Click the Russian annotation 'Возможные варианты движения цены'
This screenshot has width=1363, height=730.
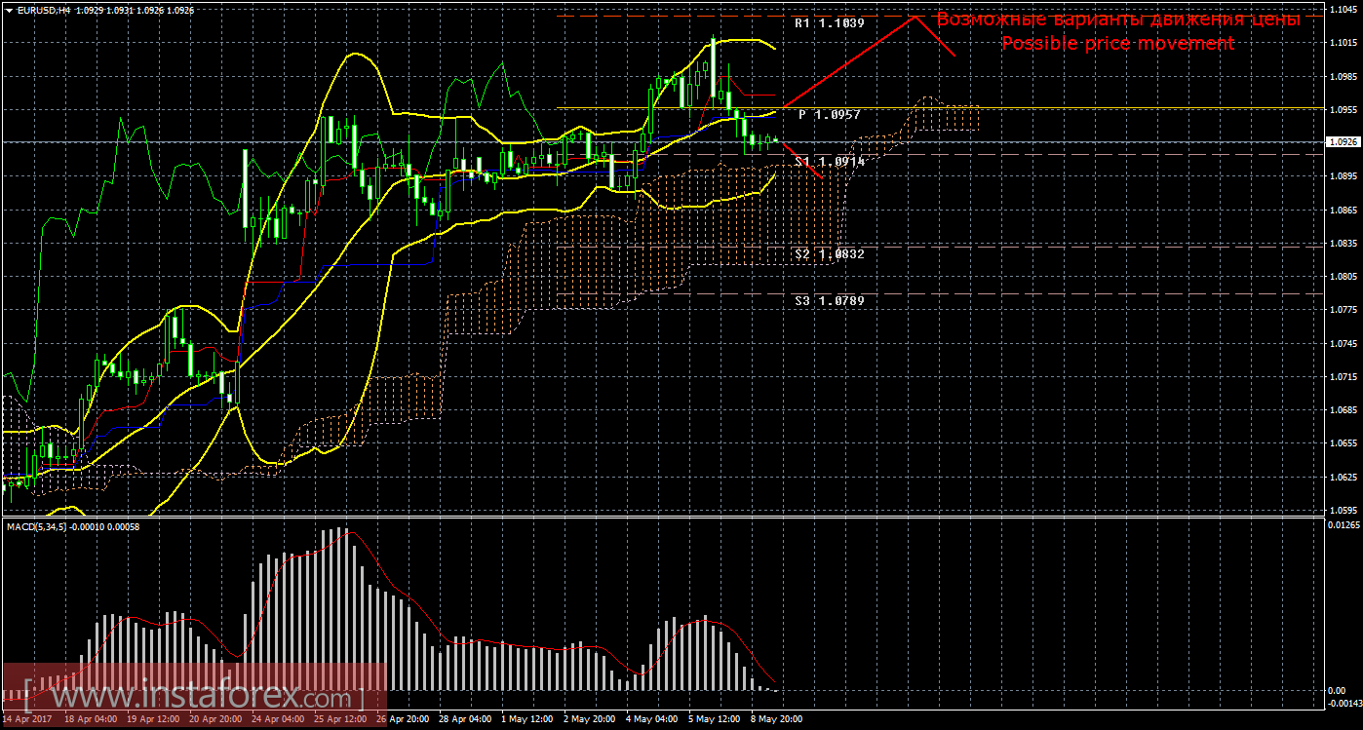coord(1118,19)
